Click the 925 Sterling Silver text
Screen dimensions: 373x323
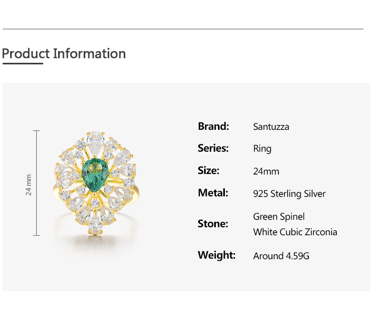[x=289, y=194]
